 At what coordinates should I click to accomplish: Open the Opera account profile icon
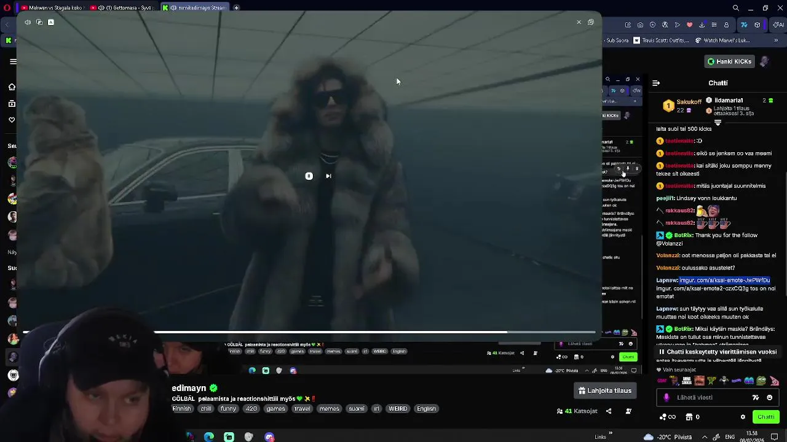pos(726,25)
